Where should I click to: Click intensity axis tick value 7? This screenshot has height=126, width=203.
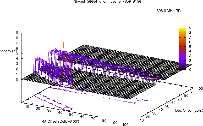(x=17, y=43)
